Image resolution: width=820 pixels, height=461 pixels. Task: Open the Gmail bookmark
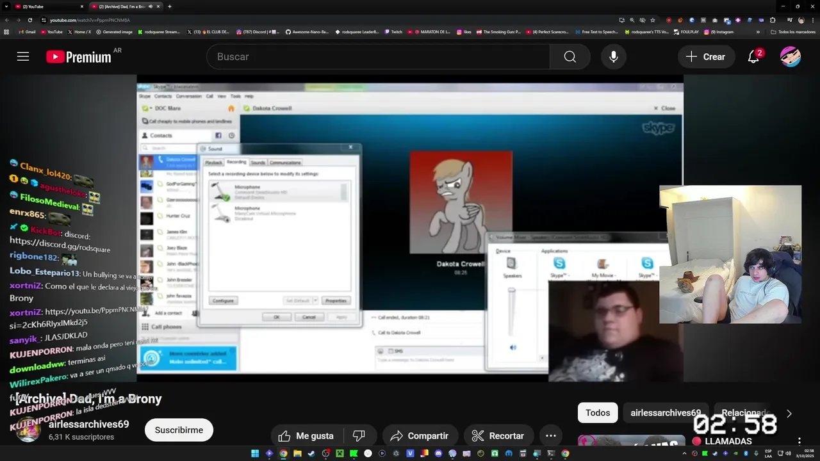pos(27,31)
